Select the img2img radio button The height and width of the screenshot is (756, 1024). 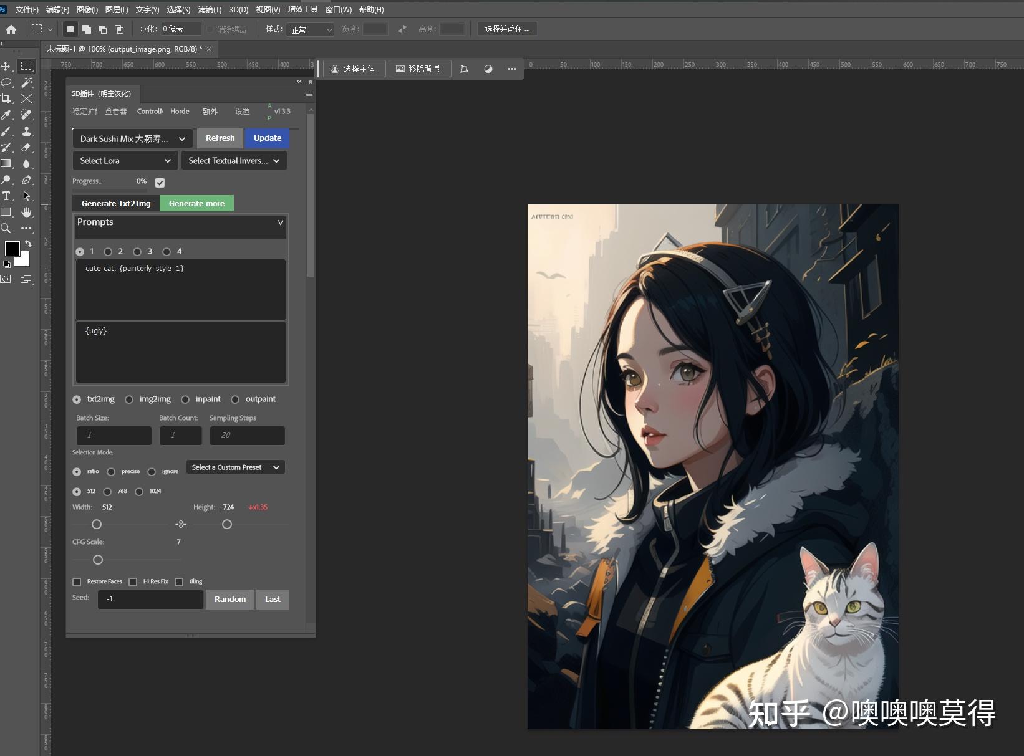(129, 400)
